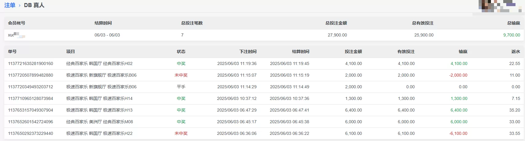Click the 输赢 column header
This screenshot has width=525, height=141.
[x=463, y=51]
